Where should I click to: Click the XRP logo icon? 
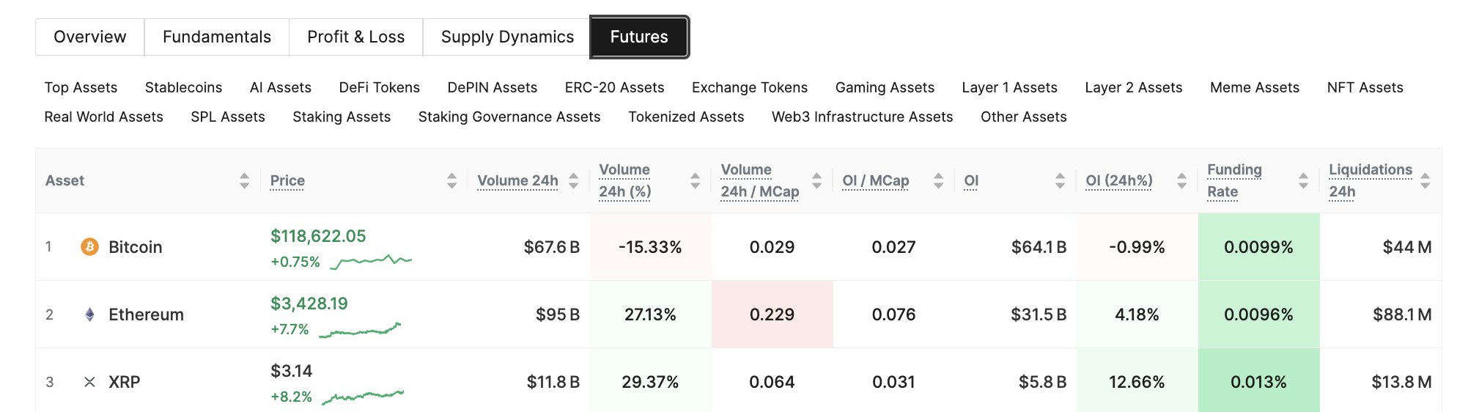pyautogui.click(x=89, y=382)
